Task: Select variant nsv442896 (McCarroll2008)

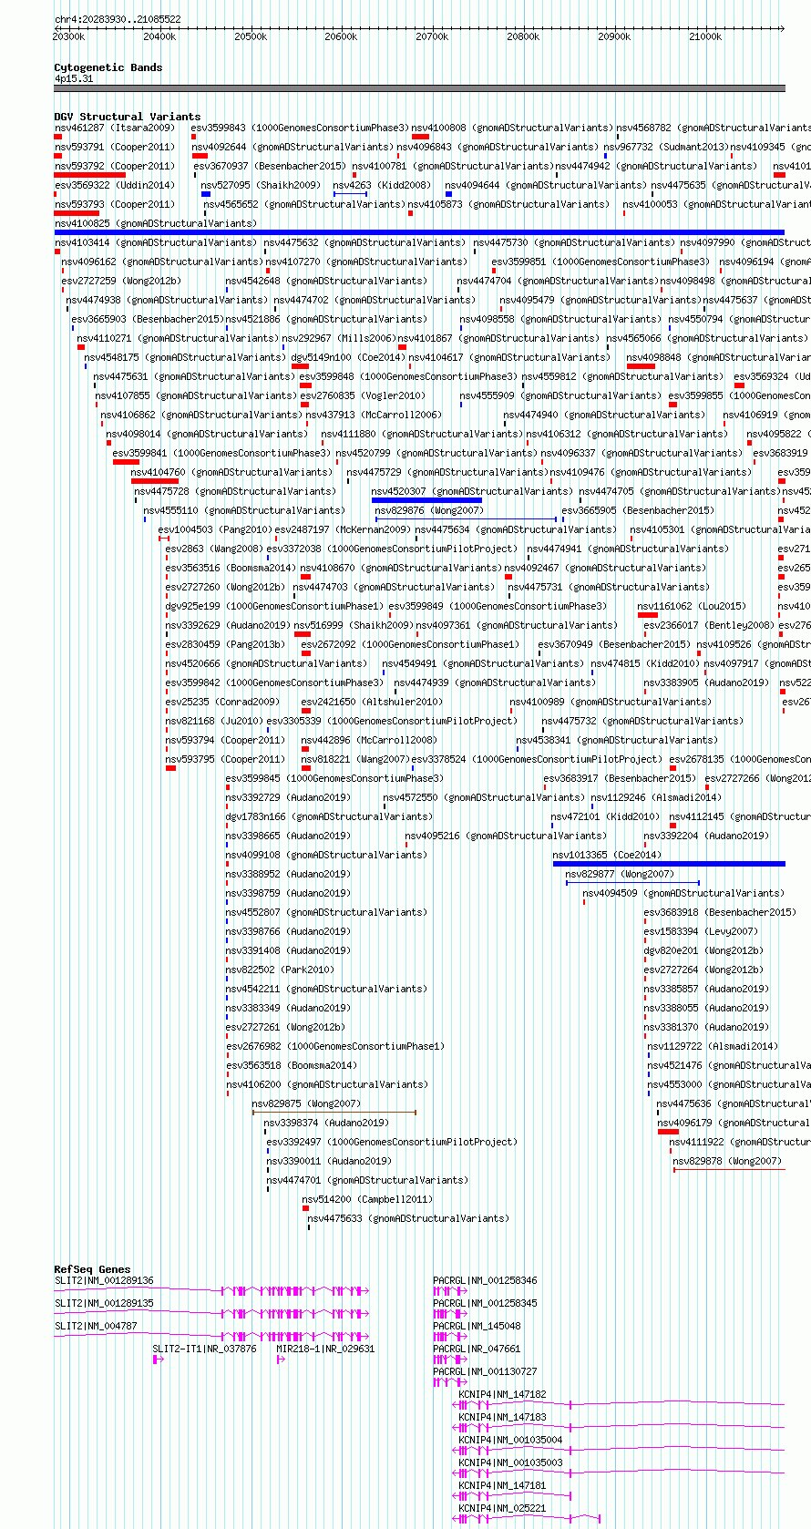Action: 369,740
